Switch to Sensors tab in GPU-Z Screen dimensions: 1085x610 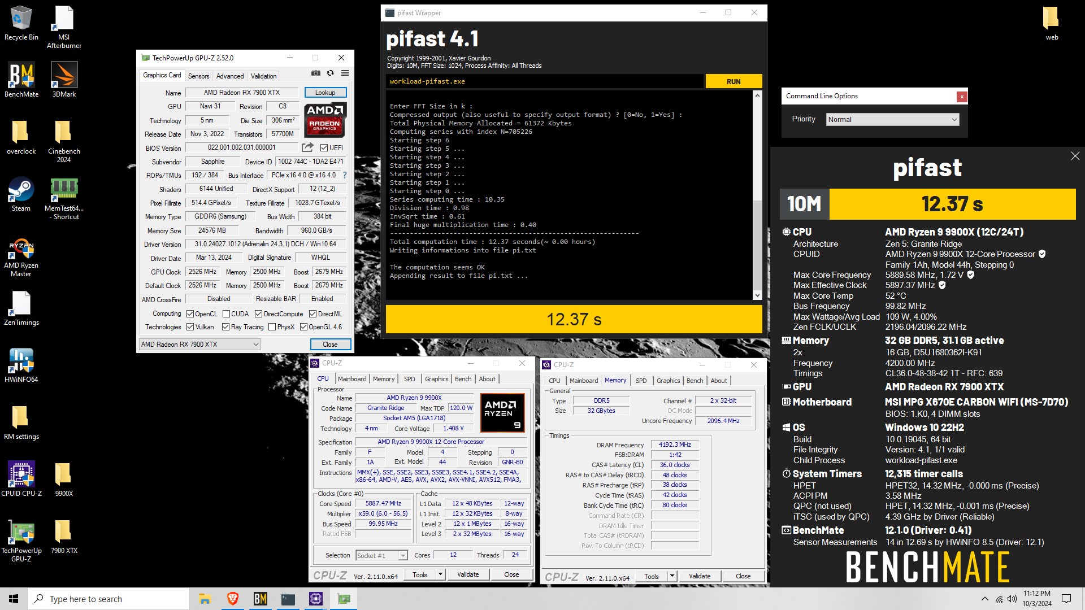[x=198, y=76]
